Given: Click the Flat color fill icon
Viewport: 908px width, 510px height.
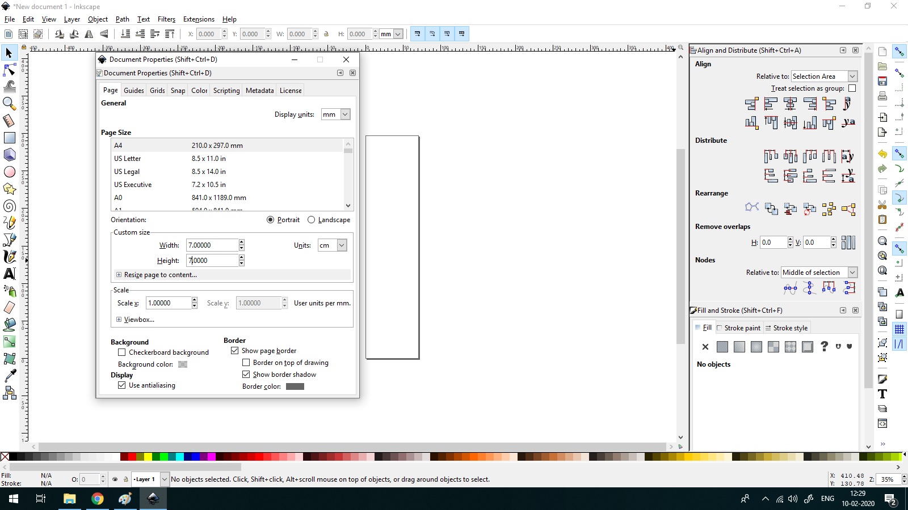Looking at the screenshot, I should coord(722,347).
